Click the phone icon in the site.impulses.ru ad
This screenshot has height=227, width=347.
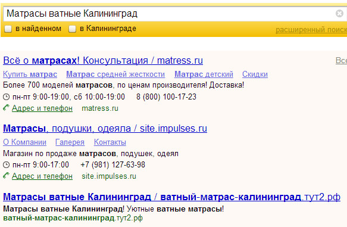tap(6, 176)
